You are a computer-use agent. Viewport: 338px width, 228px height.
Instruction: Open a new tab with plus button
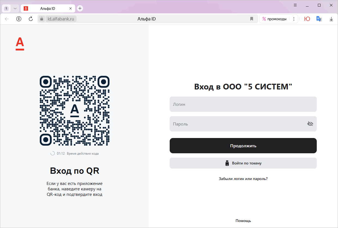pyautogui.click(x=80, y=8)
